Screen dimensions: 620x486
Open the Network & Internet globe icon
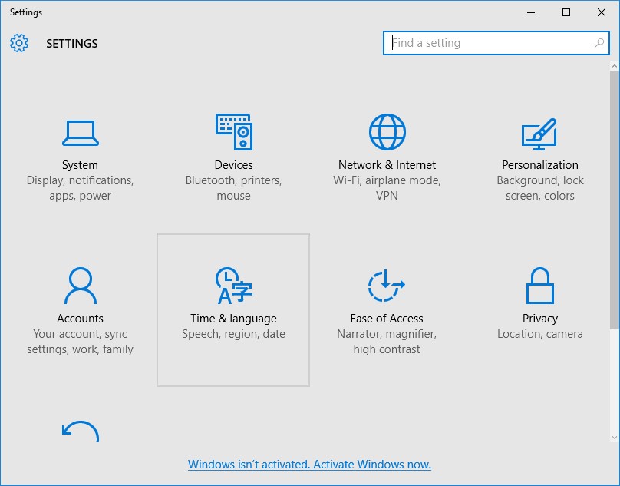pyautogui.click(x=387, y=132)
